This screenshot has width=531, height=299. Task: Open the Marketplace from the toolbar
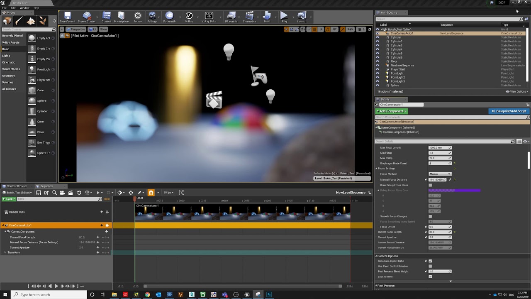(x=121, y=17)
